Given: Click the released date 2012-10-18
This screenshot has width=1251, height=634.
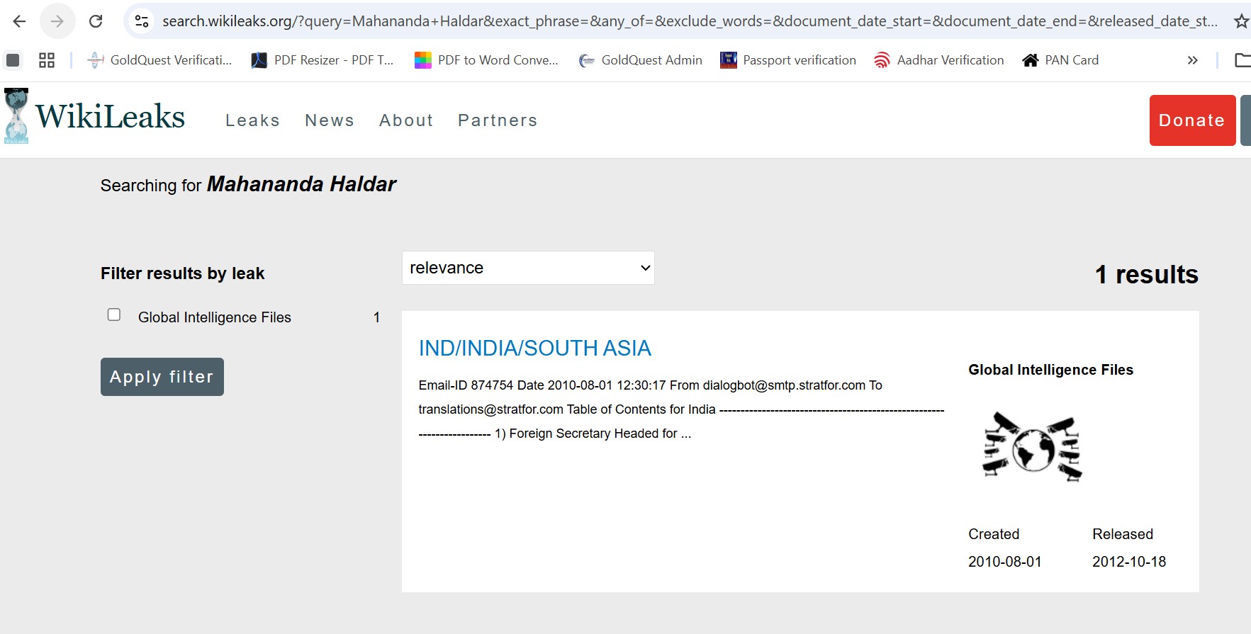Looking at the screenshot, I should coord(1129,562).
